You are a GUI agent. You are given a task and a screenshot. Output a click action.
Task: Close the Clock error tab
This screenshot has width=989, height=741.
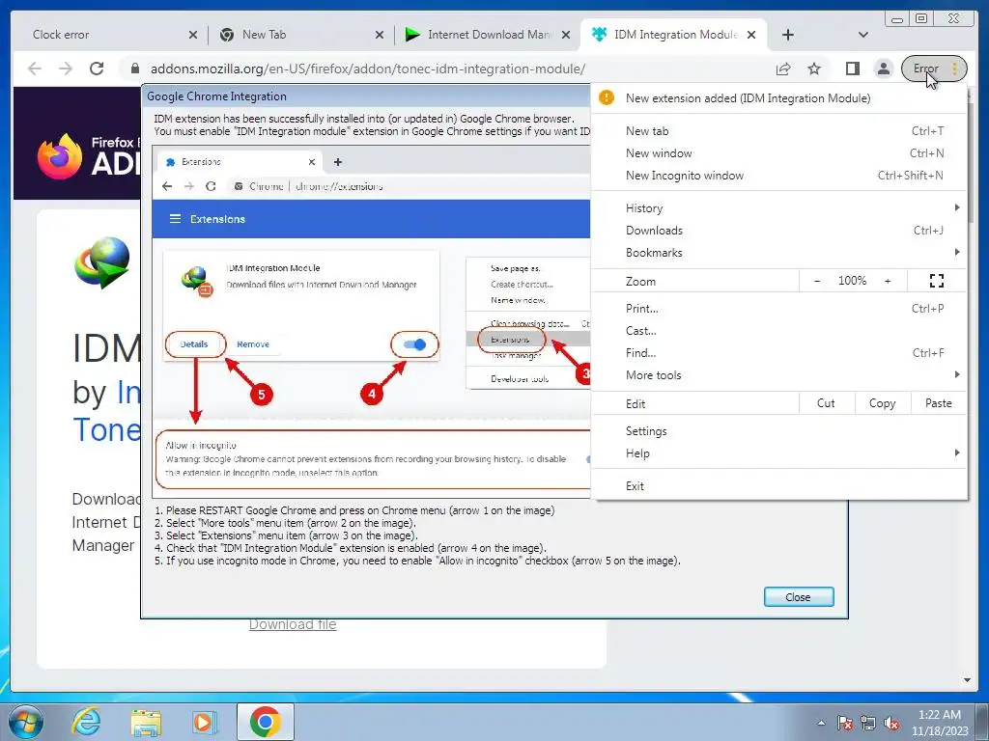pyautogui.click(x=193, y=35)
